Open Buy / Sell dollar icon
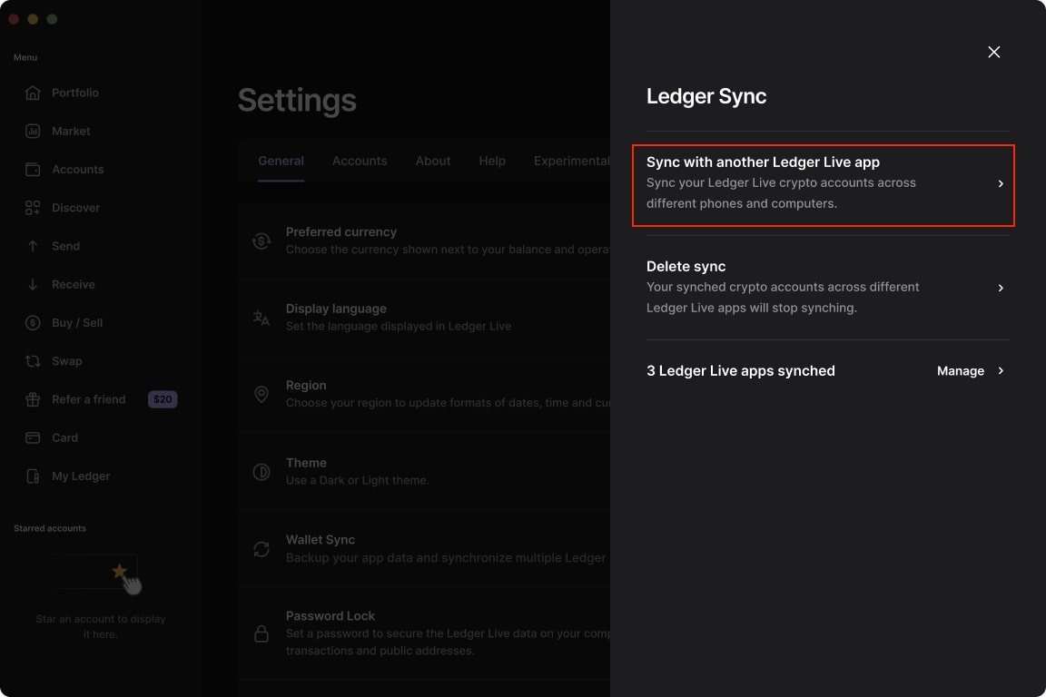The height and width of the screenshot is (697, 1046). click(33, 322)
